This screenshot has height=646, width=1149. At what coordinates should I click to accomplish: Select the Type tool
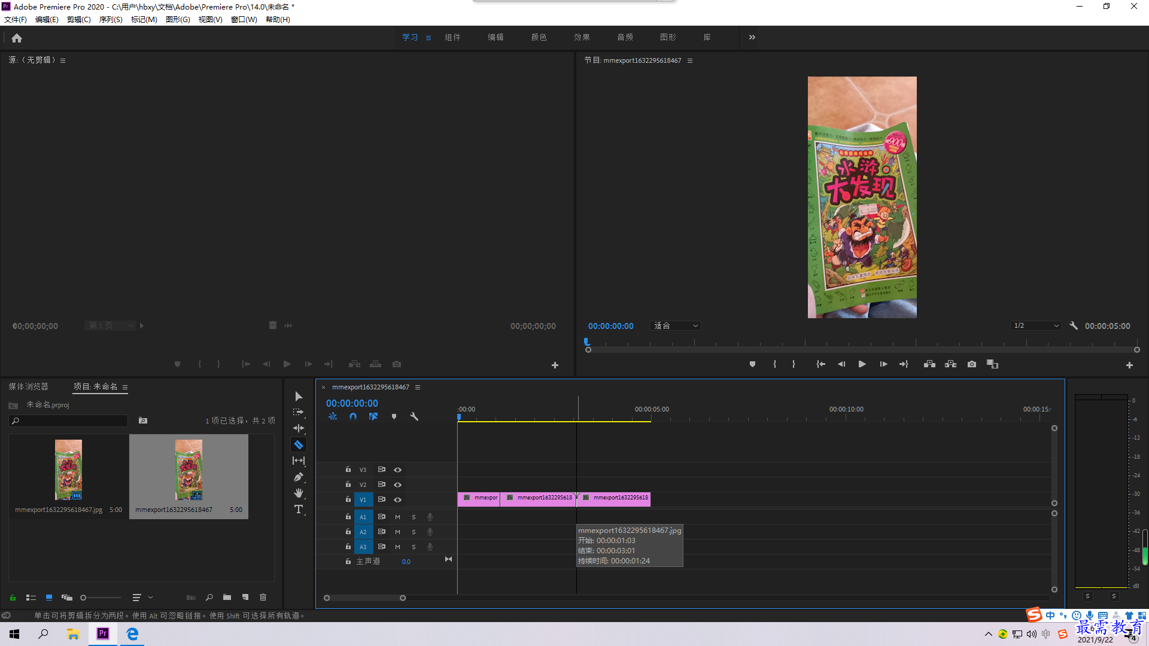point(298,509)
